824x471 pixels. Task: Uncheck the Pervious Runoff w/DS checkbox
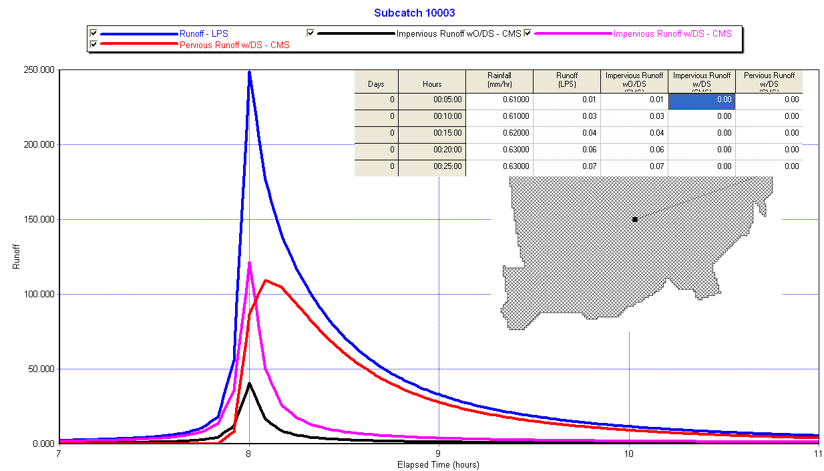93,43
